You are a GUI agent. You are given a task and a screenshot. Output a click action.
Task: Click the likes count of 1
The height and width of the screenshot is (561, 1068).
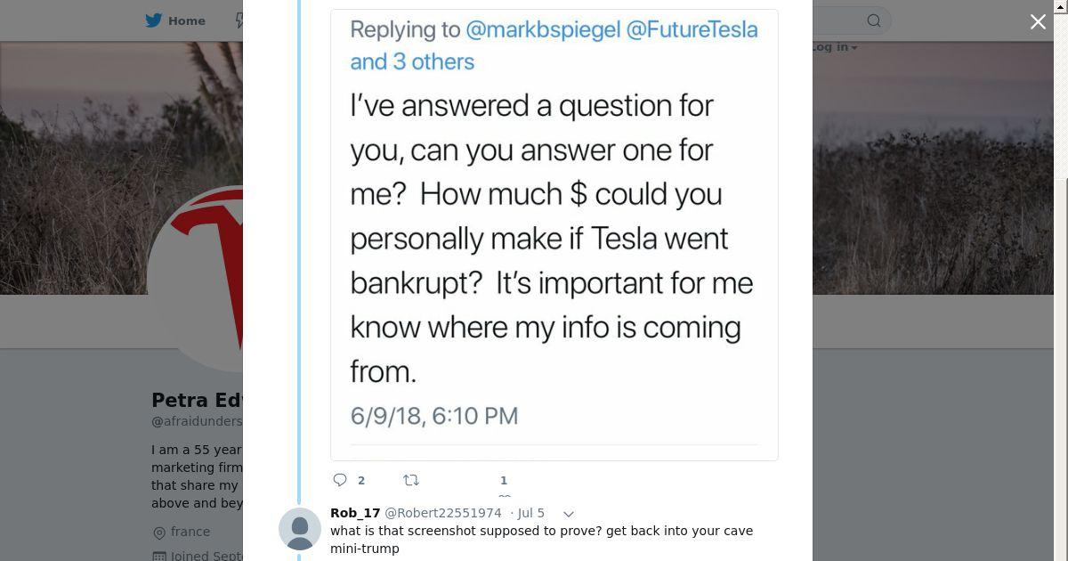503,480
